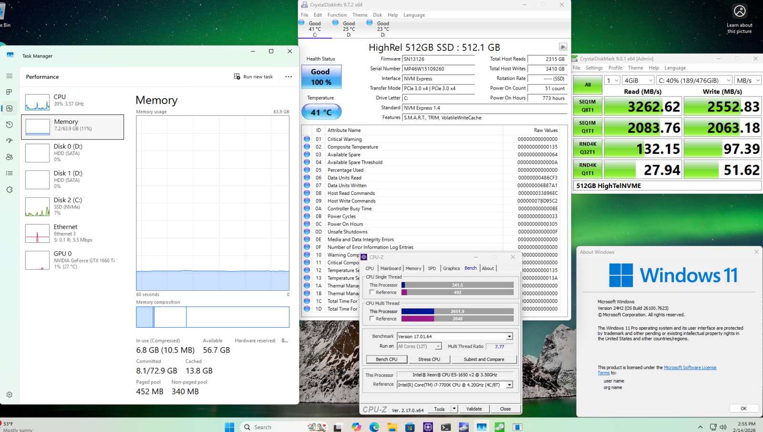Open Task Manager settings gear

point(9,394)
